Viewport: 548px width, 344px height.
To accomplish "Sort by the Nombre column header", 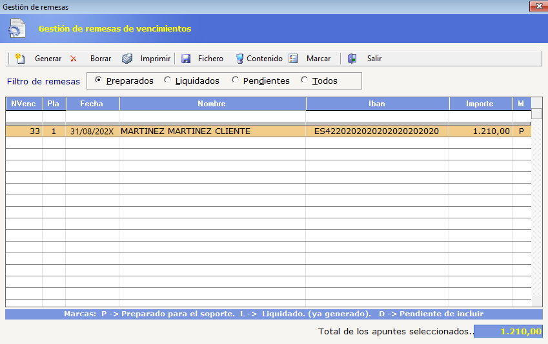I will (x=212, y=104).
